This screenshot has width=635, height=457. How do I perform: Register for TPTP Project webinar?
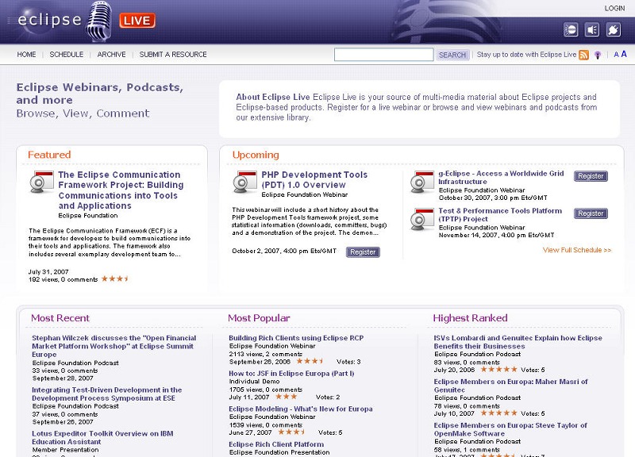click(591, 213)
